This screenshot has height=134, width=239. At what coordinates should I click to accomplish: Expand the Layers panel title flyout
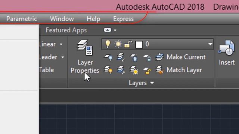coord(142,83)
